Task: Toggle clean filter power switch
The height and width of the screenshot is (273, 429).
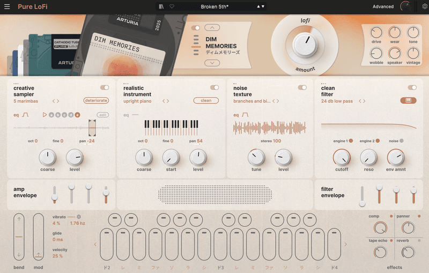Action: point(412,87)
